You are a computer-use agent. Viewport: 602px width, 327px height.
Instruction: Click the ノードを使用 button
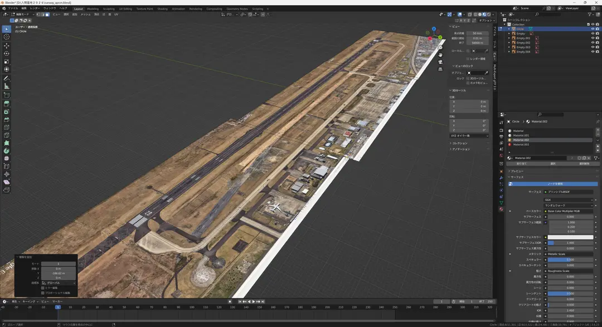(x=552, y=184)
